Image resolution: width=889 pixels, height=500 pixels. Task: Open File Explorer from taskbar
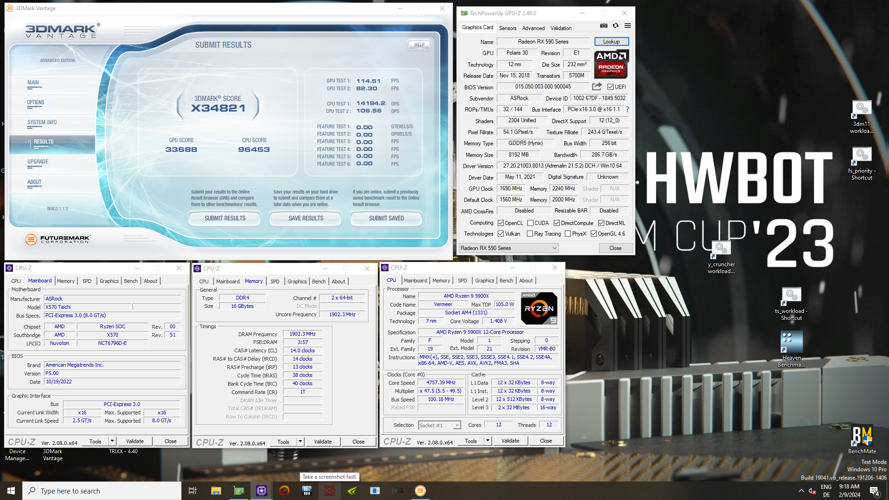(x=216, y=491)
